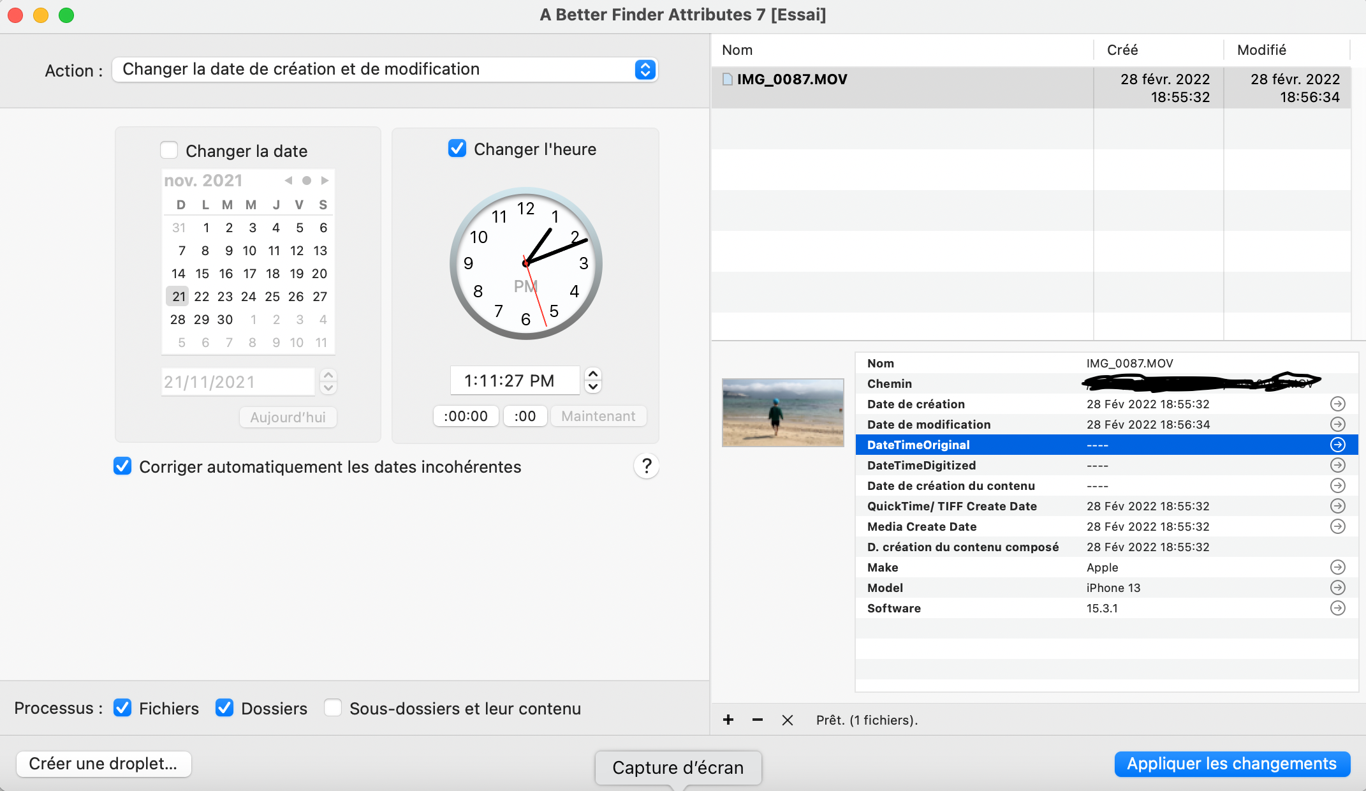Viewport: 1366px width, 791px height.
Task: Click the beach video thumbnail preview
Action: 782,413
